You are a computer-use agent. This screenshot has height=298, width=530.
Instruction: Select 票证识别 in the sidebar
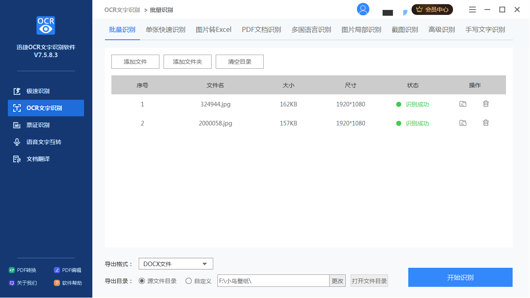(46, 125)
